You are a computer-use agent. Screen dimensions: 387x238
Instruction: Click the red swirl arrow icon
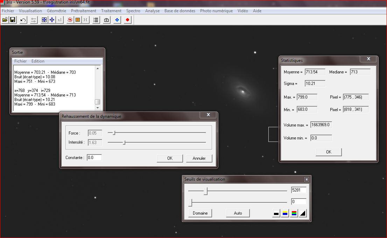tap(70, 20)
